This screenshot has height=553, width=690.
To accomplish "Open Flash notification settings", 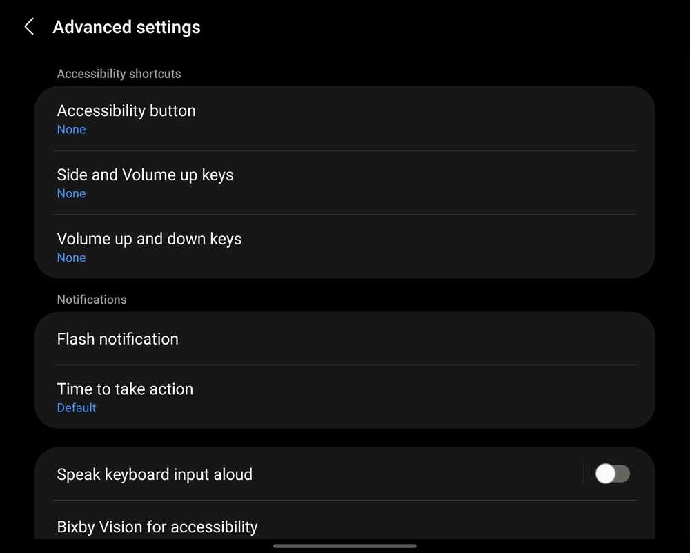I will 117,339.
